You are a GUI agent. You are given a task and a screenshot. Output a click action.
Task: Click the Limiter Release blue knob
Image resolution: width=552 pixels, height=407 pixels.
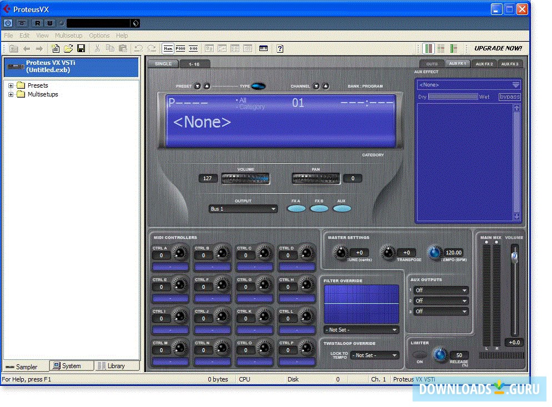[439, 354]
